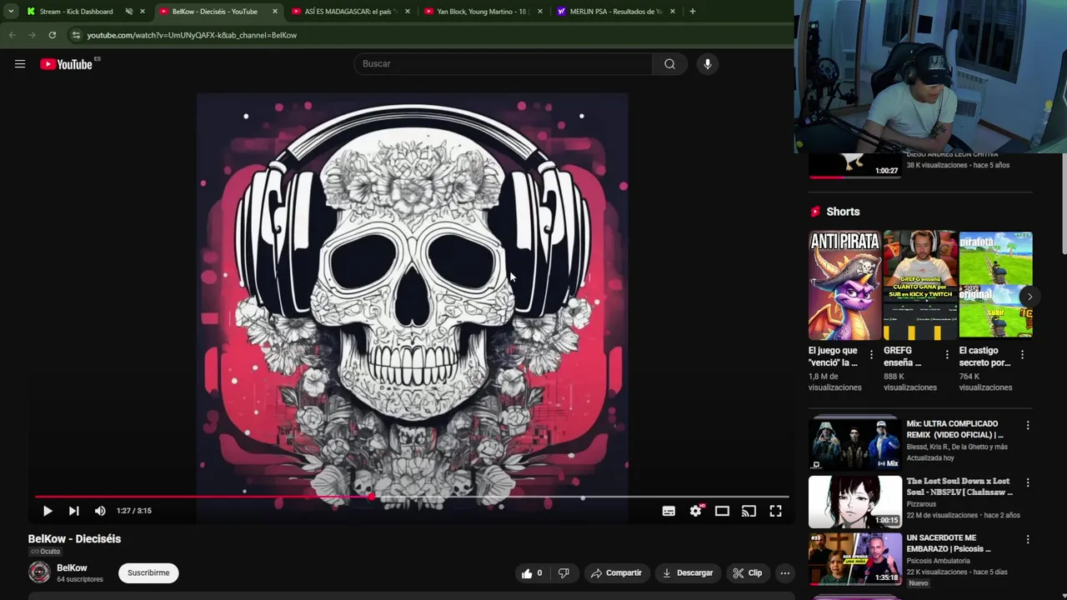Open Mix: ULTRA COMPLICADO REMIX title
The image size is (1067, 600).
[x=955, y=429]
